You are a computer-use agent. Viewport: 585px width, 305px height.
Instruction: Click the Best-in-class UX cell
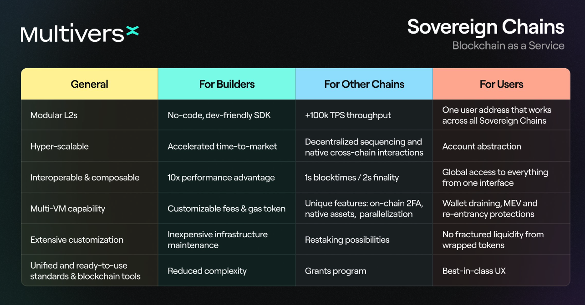(474, 271)
